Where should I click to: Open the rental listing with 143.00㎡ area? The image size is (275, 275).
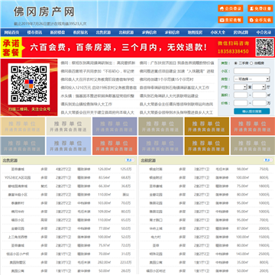(x=207, y=254)
